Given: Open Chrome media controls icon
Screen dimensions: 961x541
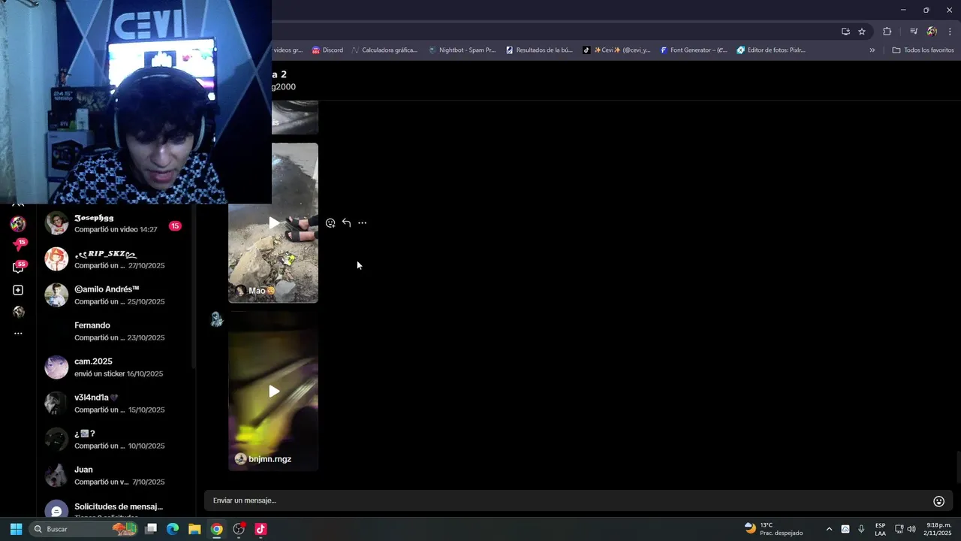Looking at the screenshot, I should coord(914,32).
